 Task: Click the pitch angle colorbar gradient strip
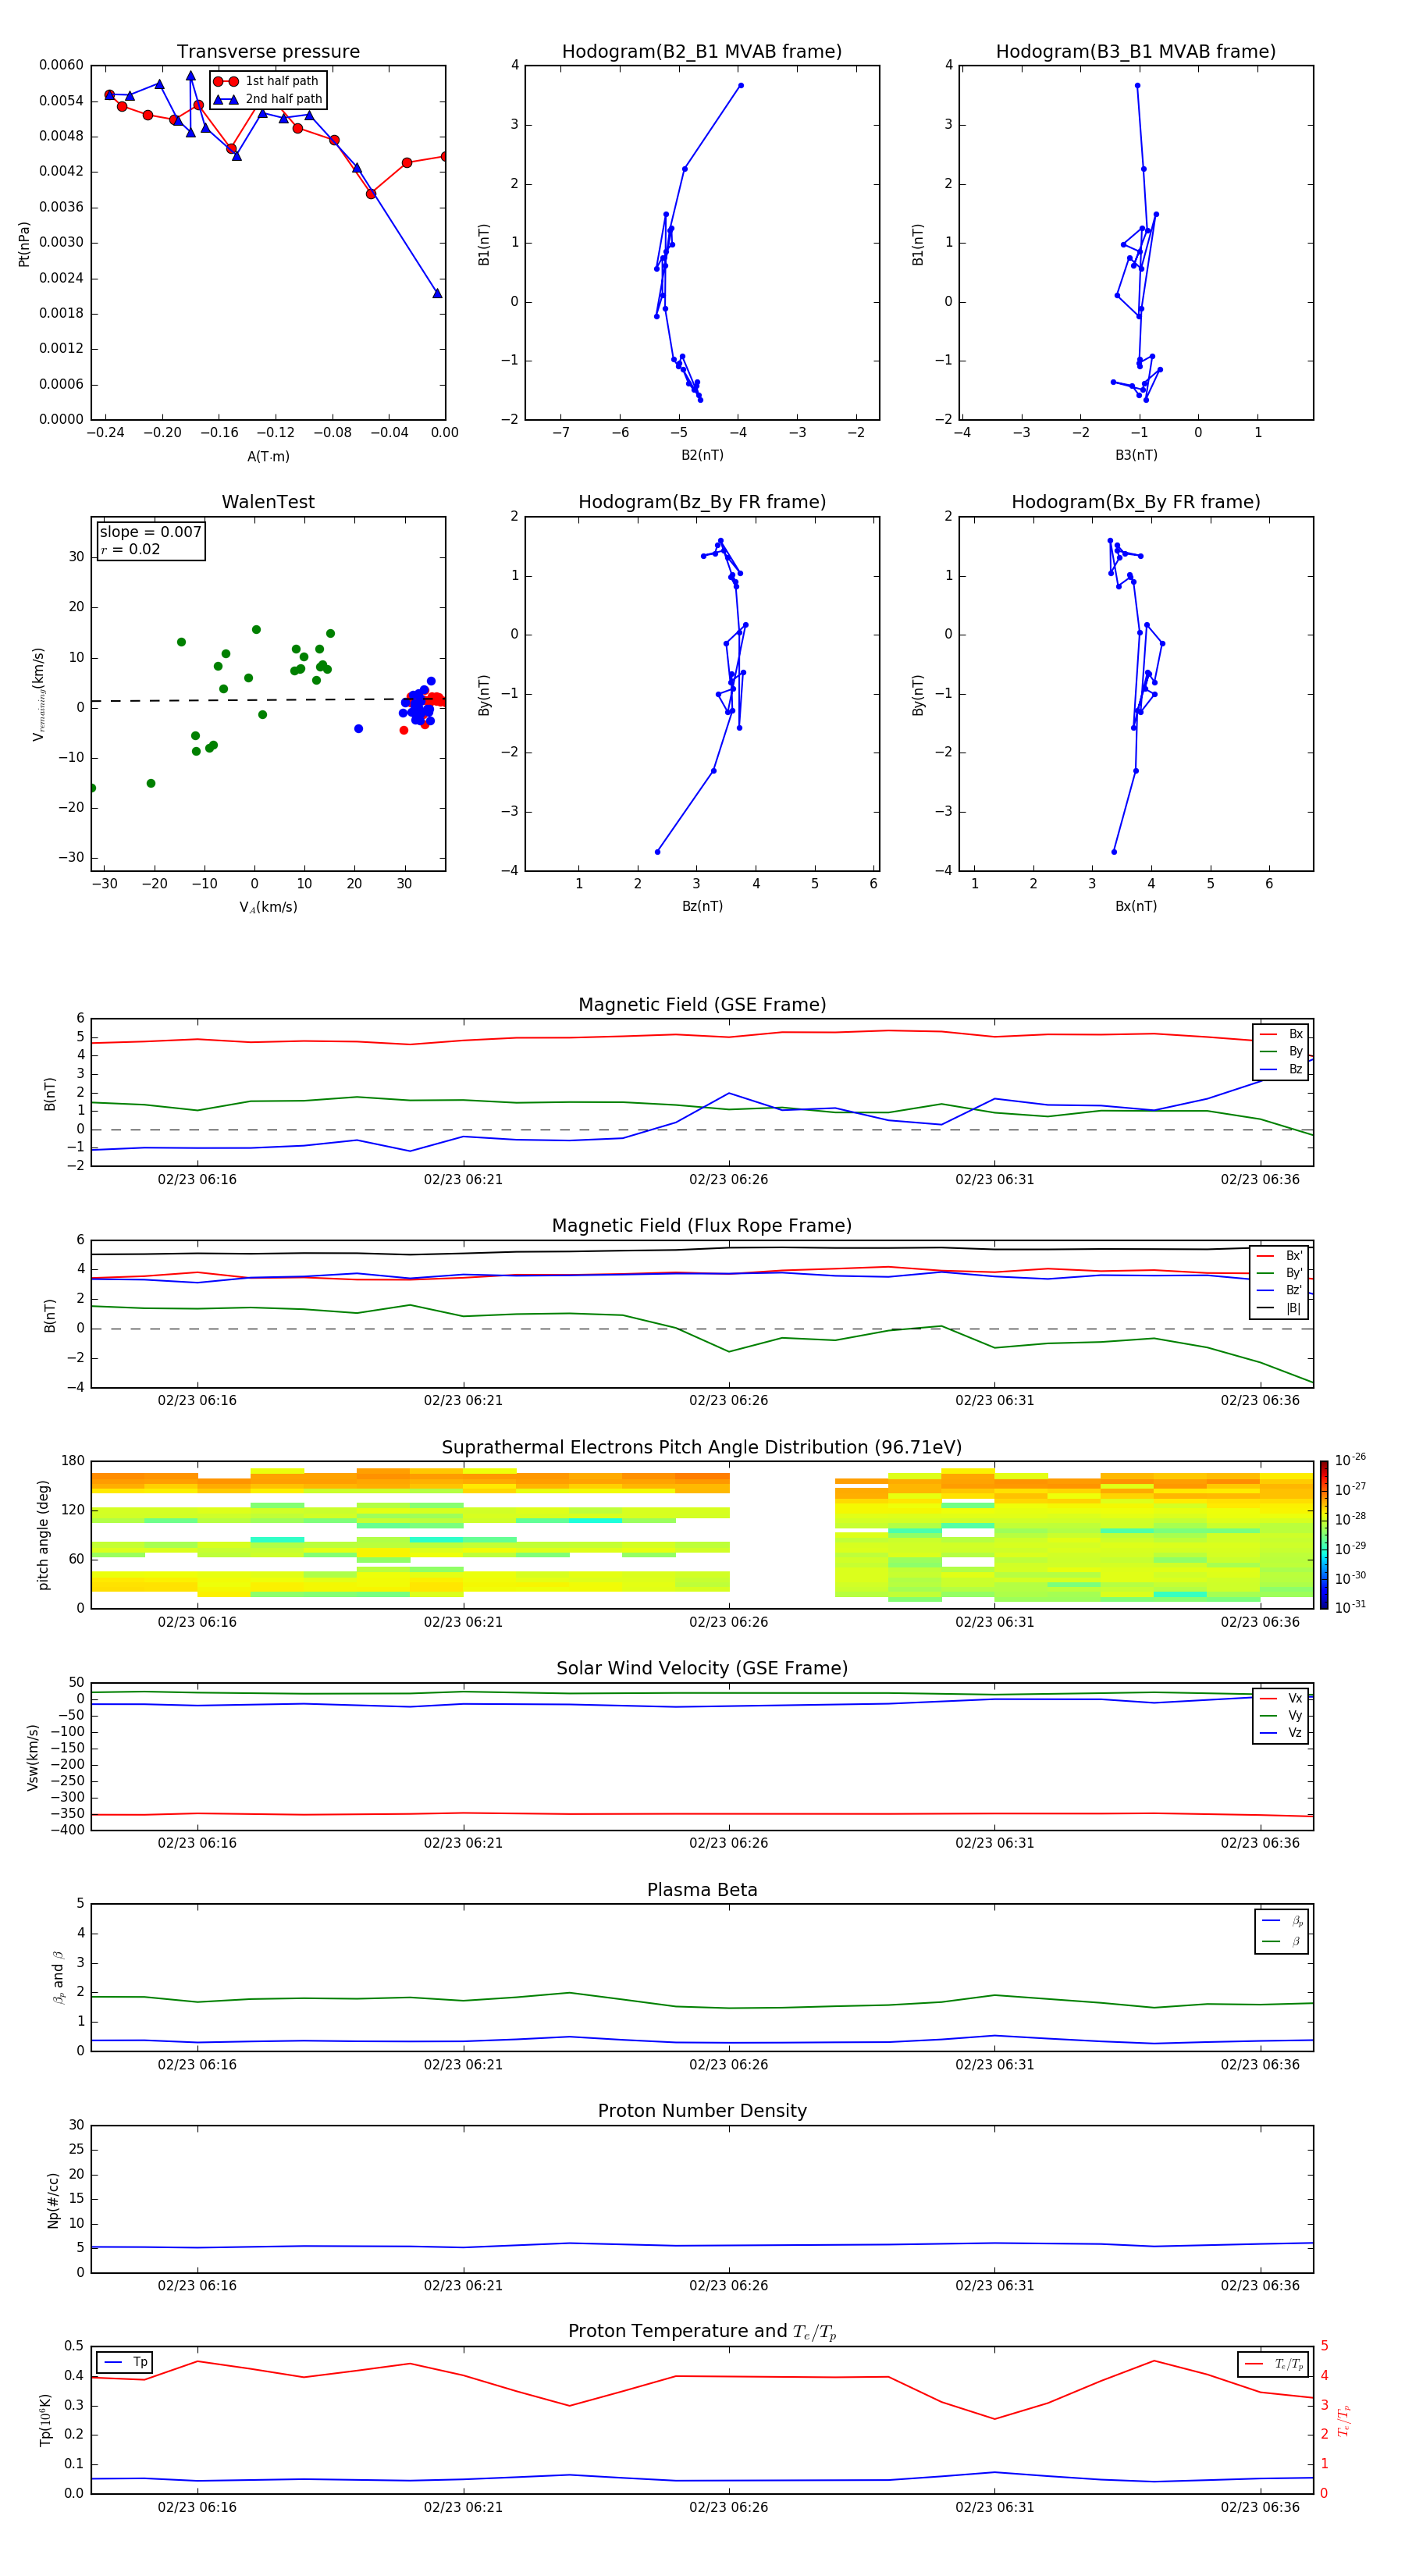pos(1324,1535)
